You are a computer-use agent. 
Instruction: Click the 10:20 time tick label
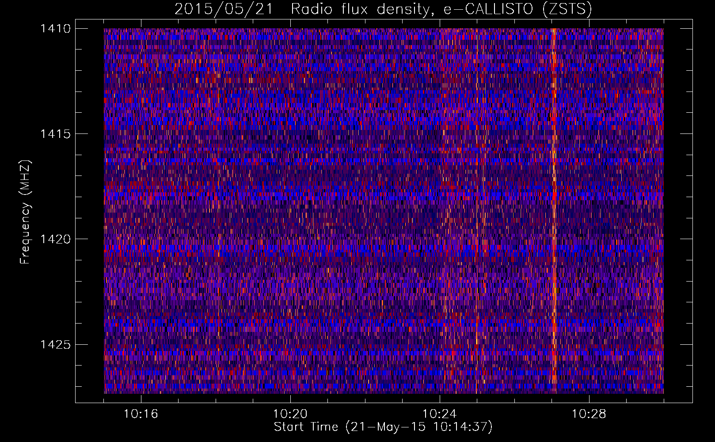[x=290, y=414]
